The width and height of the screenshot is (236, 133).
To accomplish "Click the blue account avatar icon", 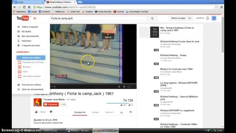I will (x=214, y=18).
